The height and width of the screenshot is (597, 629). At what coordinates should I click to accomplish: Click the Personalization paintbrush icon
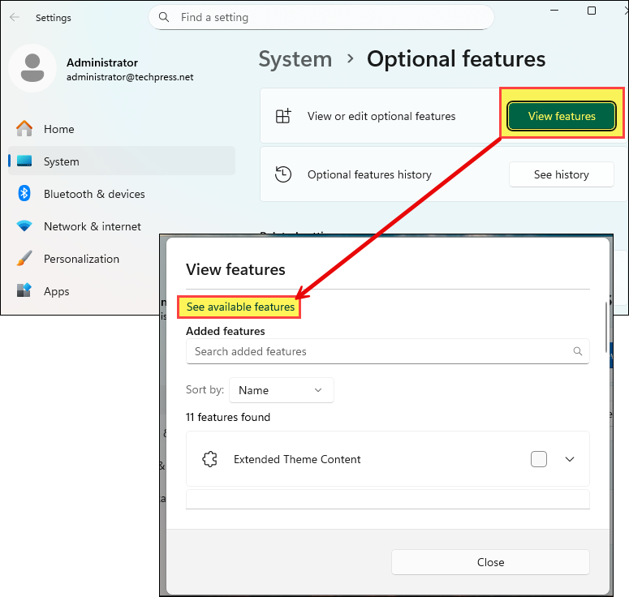(x=24, y=259)
